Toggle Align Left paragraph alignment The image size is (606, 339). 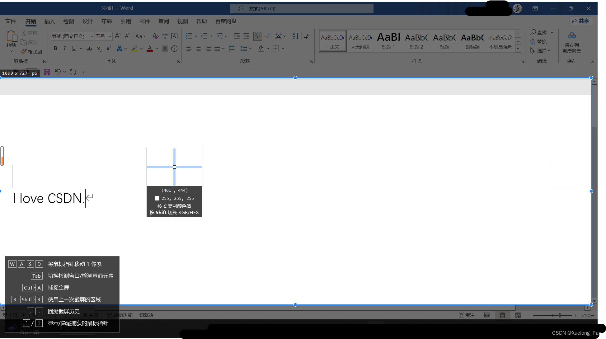[x=189, y=49]
